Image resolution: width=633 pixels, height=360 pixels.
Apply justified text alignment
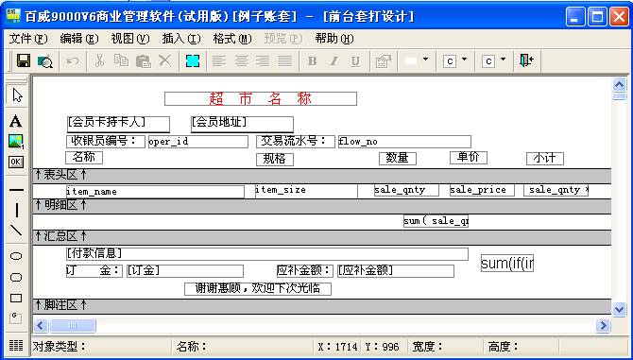[285, 60]
